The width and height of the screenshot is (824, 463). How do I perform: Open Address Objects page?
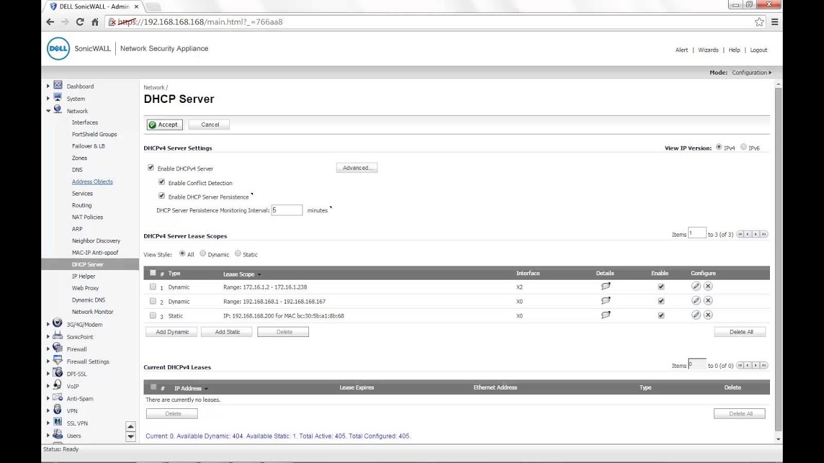tap(92, 181)
